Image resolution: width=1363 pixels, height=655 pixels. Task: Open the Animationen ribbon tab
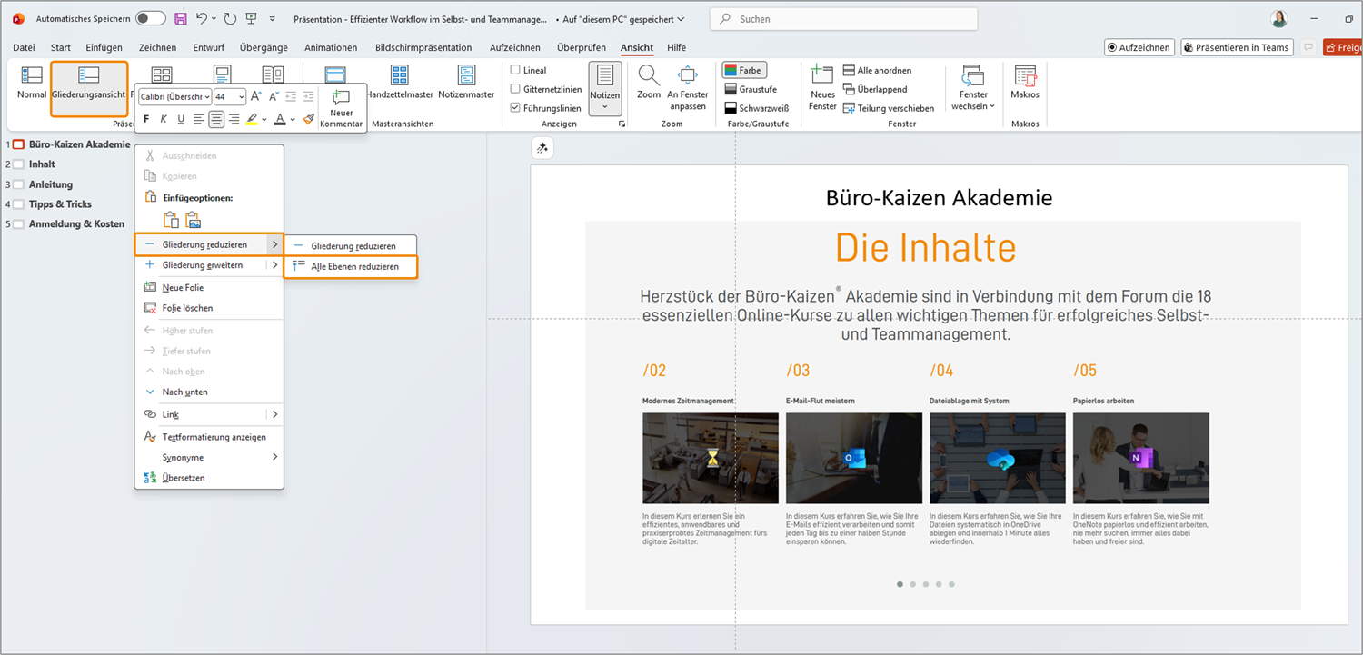(331, 47)
